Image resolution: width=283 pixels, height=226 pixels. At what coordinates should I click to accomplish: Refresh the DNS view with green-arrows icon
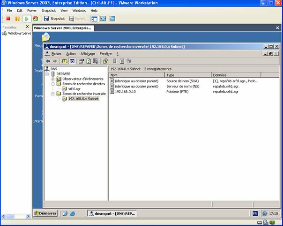89,61
